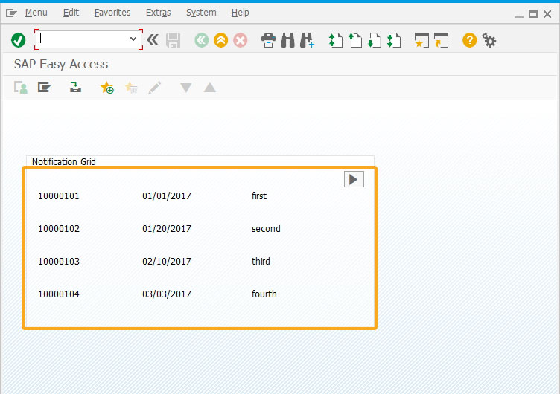Select notification number 10000101
The image size is (560, 394).
[x=59, y=196]
